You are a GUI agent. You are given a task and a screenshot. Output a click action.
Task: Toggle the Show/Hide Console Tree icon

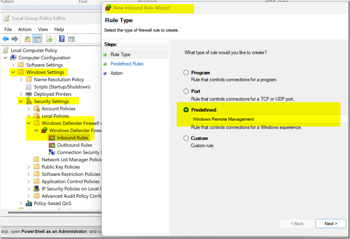pos(37,39)
